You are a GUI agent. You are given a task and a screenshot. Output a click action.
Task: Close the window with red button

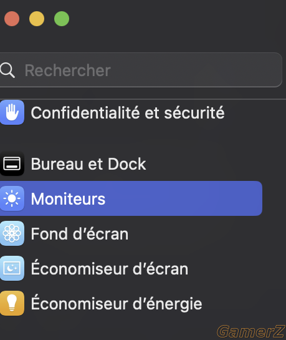pos(12,19)
